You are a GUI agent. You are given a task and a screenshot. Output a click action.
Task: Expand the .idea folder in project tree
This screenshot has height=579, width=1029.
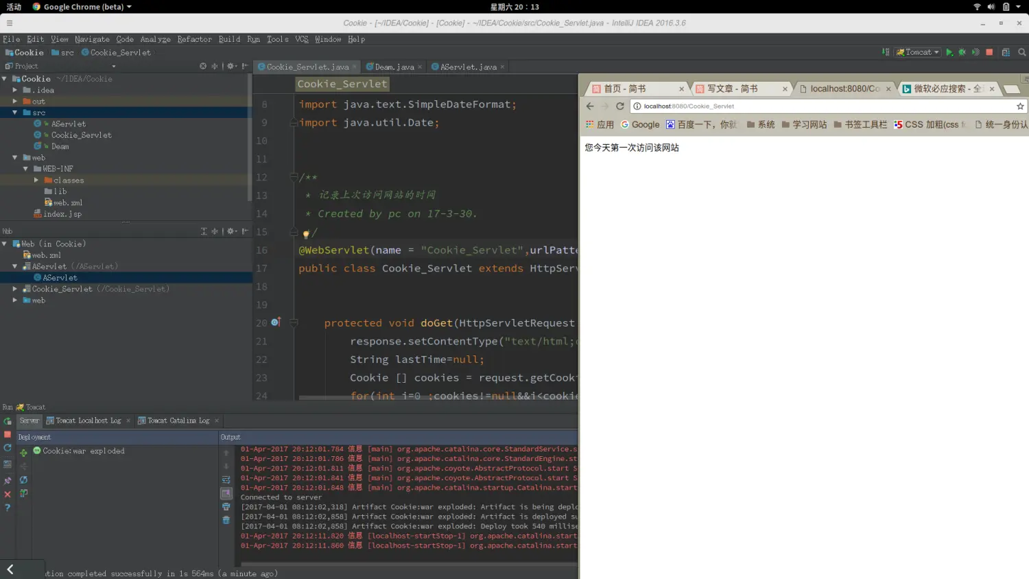14,90
